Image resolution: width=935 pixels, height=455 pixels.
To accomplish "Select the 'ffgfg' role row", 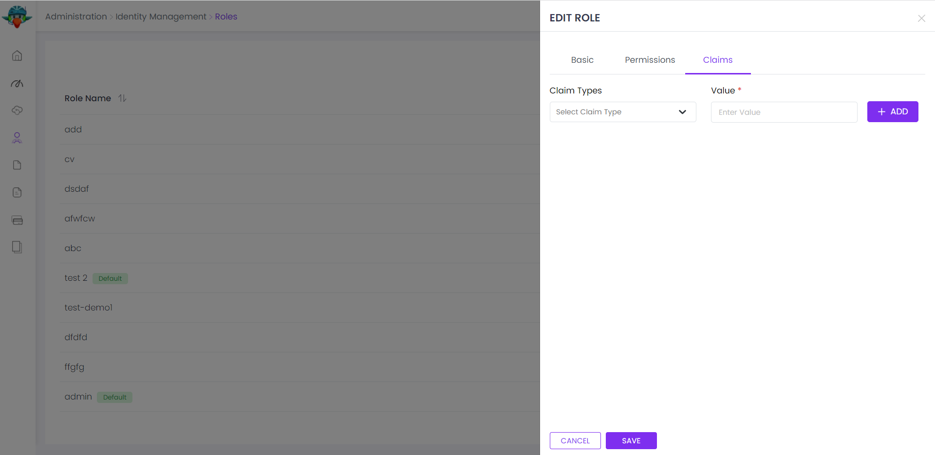I will point(299,367).
